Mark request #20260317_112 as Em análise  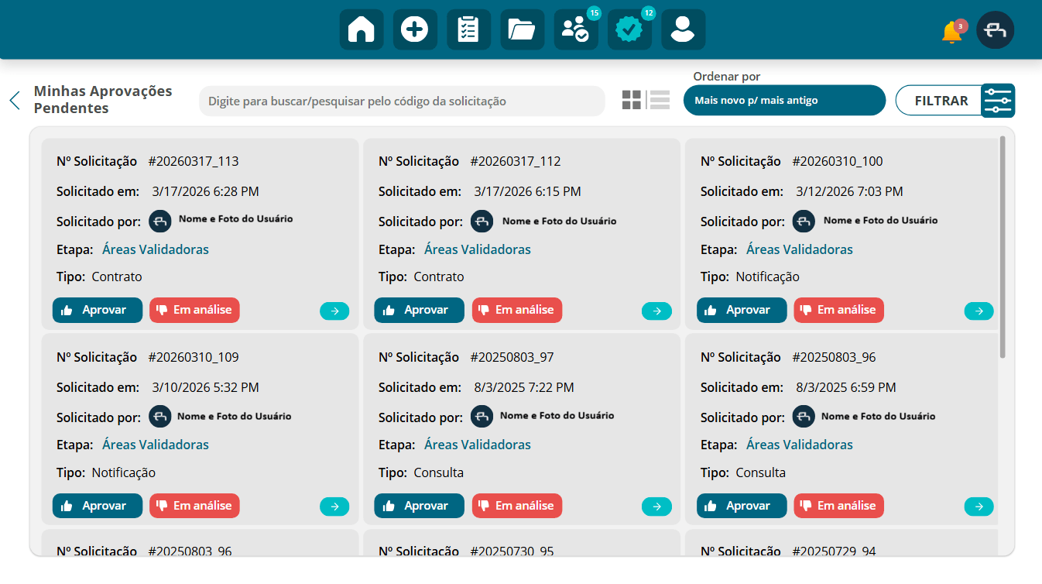(x=517, y=310)
